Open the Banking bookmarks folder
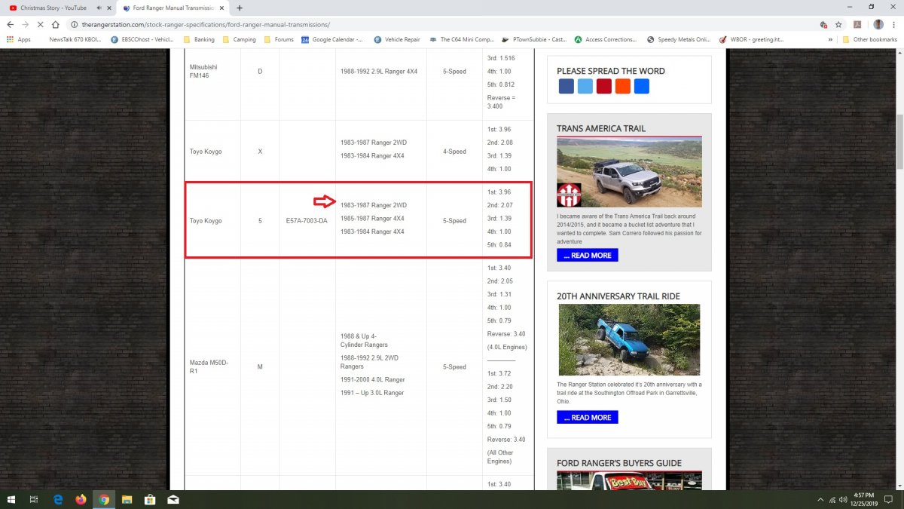Screen dimensions: 904x509 tap(198, 39)
